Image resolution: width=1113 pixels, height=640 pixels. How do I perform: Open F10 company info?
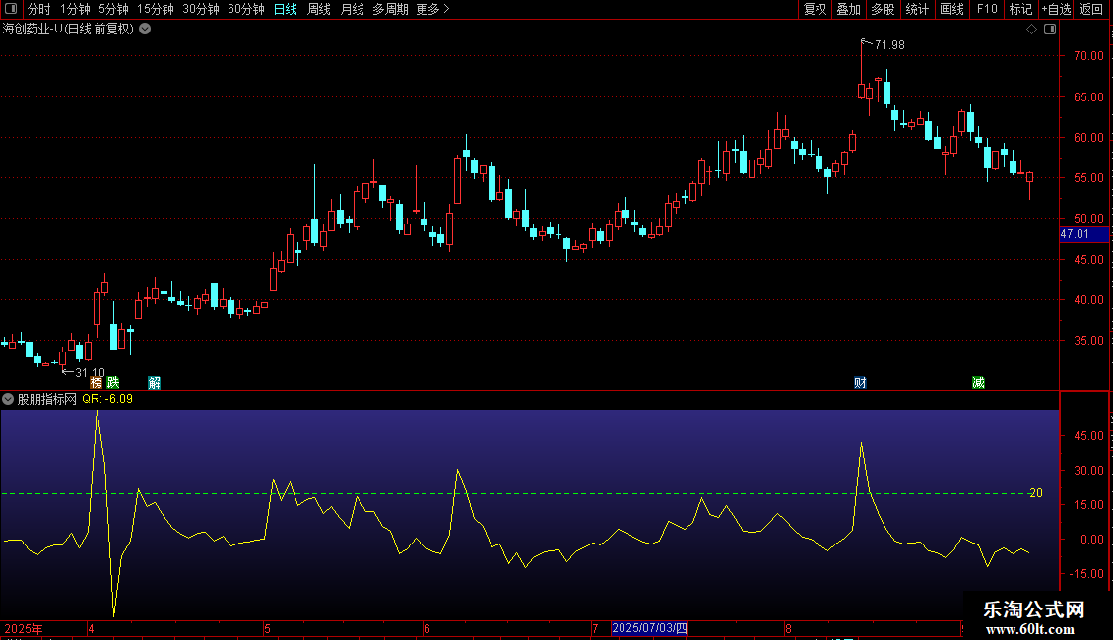coord(987,9)
